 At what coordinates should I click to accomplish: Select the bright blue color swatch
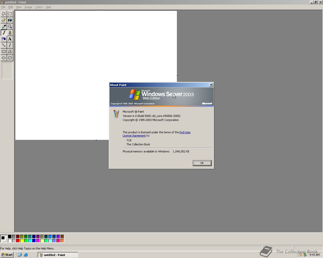pyautogui.click(x=34, y=240)
